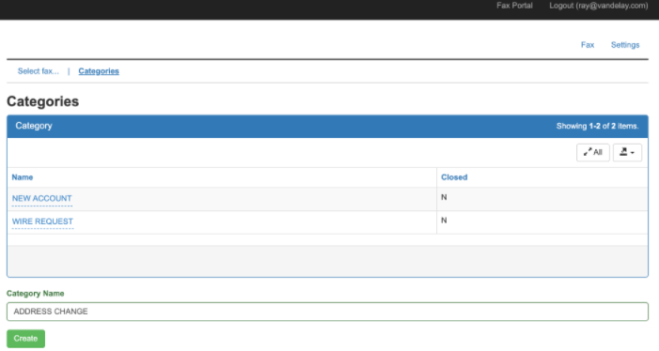Sort table by Closed column

pyautogui.click(x=454, y=177)
